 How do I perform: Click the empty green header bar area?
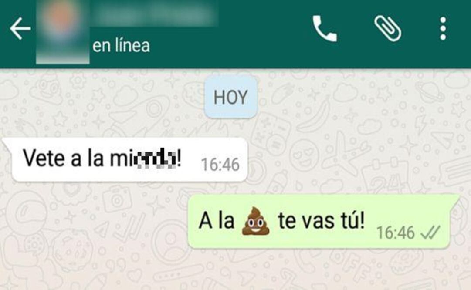tap(261, 45)
